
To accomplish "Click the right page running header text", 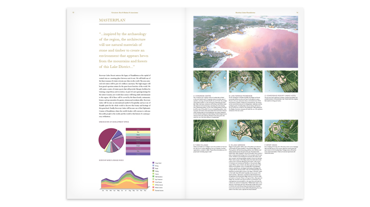I will click(x=246, y=12).
